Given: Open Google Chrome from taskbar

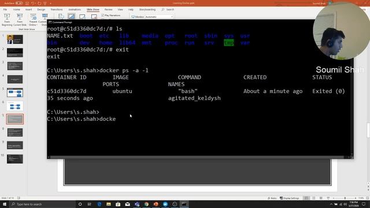Looking at the screenshot, I should [146, 204].
